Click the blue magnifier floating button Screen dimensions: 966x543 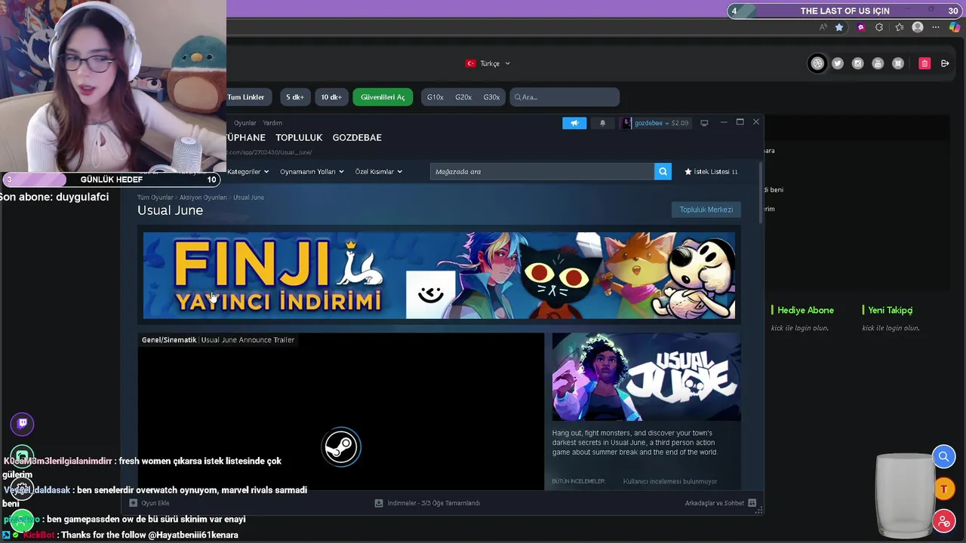[x=943, y=456]
